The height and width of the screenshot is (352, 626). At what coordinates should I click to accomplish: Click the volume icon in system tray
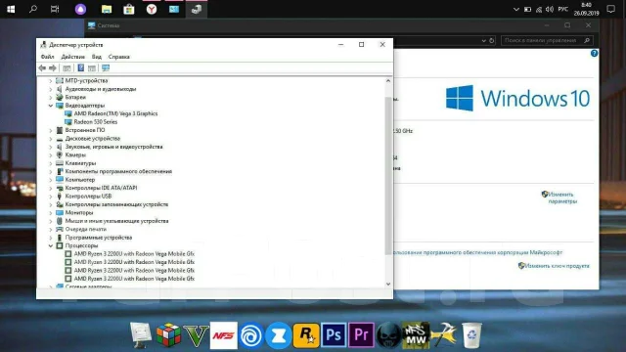tap(550, 9)
